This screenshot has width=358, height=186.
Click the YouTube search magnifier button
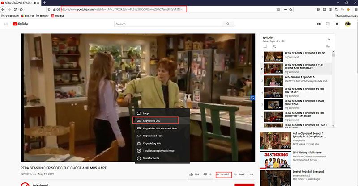[228, 24]
